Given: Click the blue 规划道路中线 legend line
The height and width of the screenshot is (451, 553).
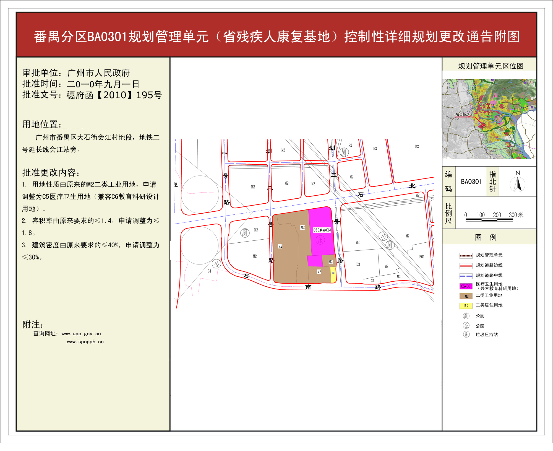Looking at the screenshot, I should point(466,276).
